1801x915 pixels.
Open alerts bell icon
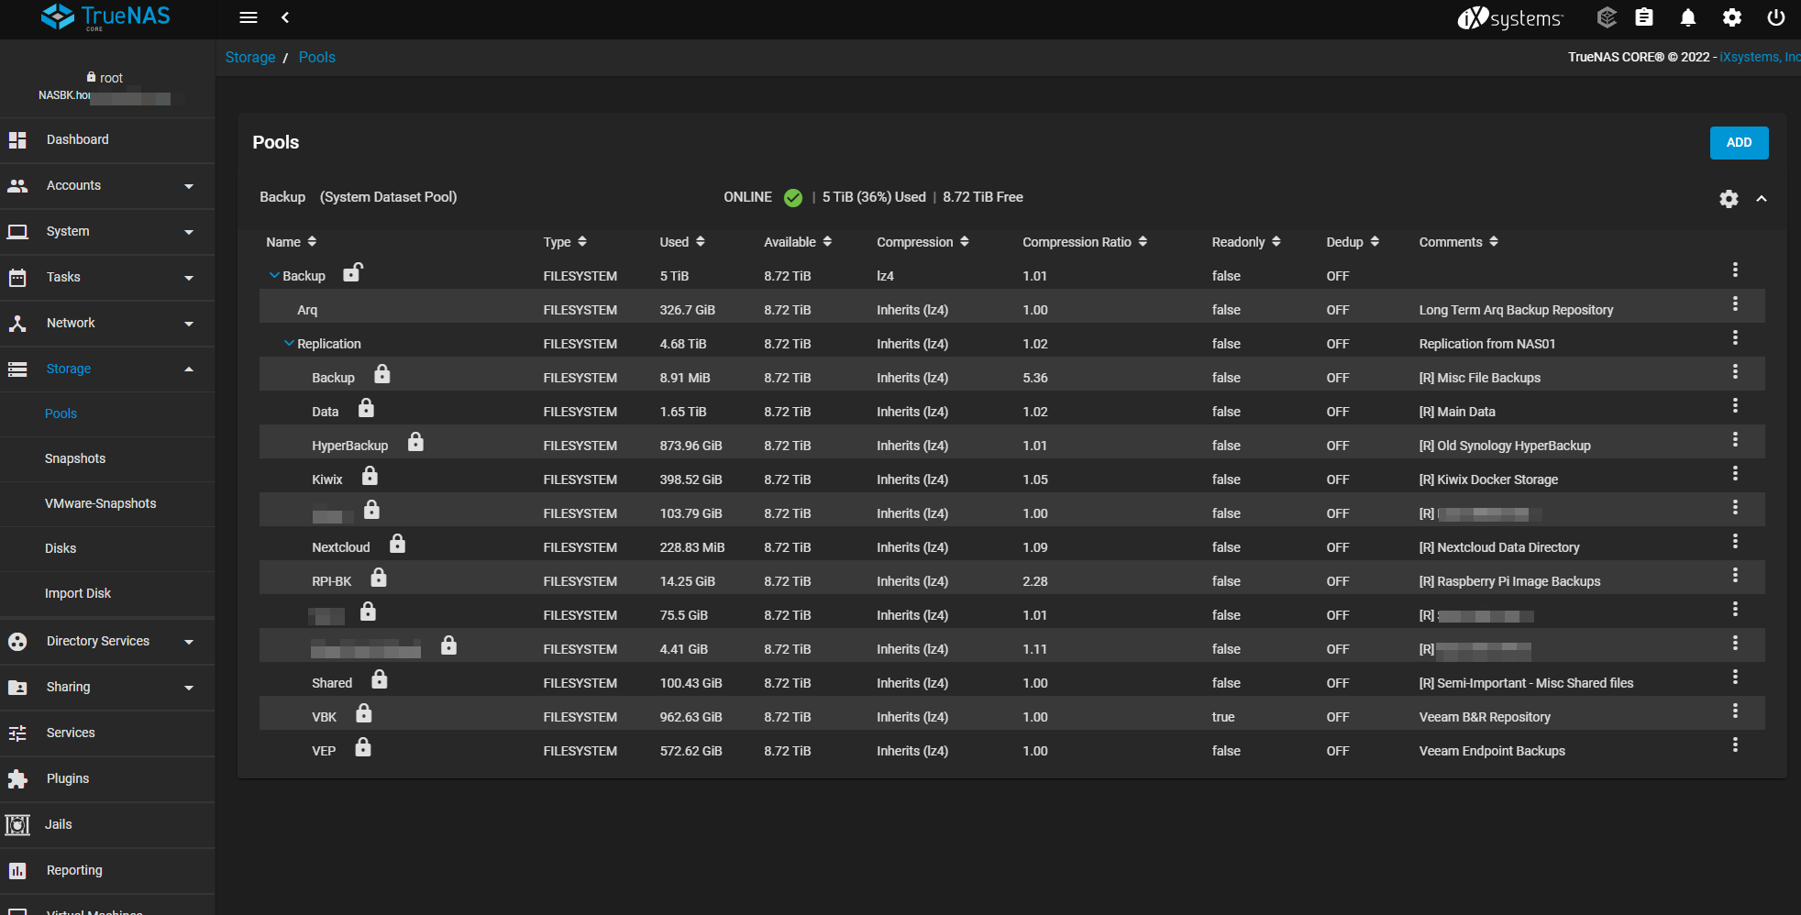[1688, 17]
